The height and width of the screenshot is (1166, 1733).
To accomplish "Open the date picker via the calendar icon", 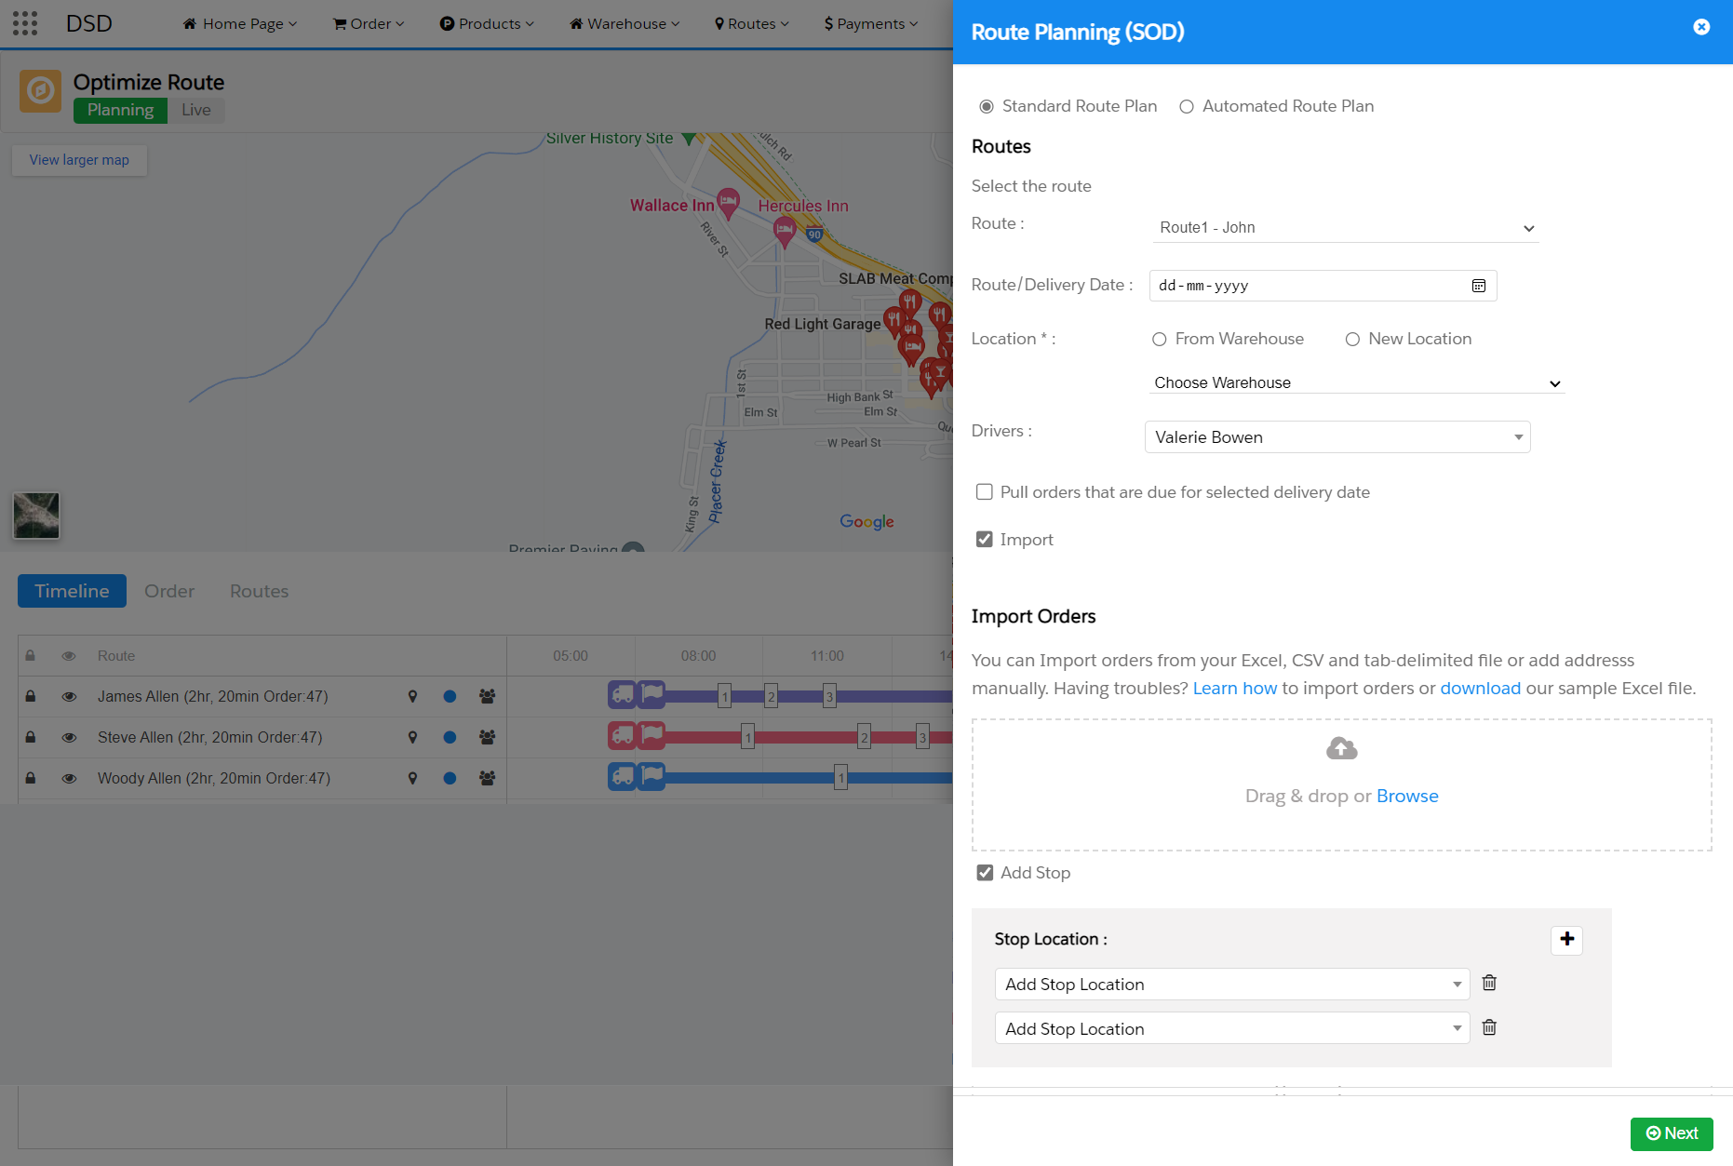I will (x=1478, y=286).
